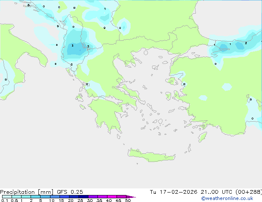Click the map value '3' over Albania
Image resolution: width=262 pixels, height=202 pixels.
coord(72,45)
